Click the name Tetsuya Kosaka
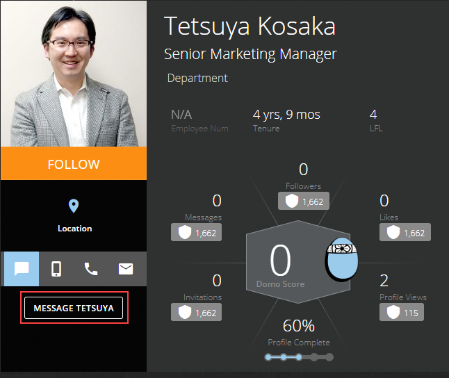Viewport: 449px width, 378px height. [x=250, y=26]
